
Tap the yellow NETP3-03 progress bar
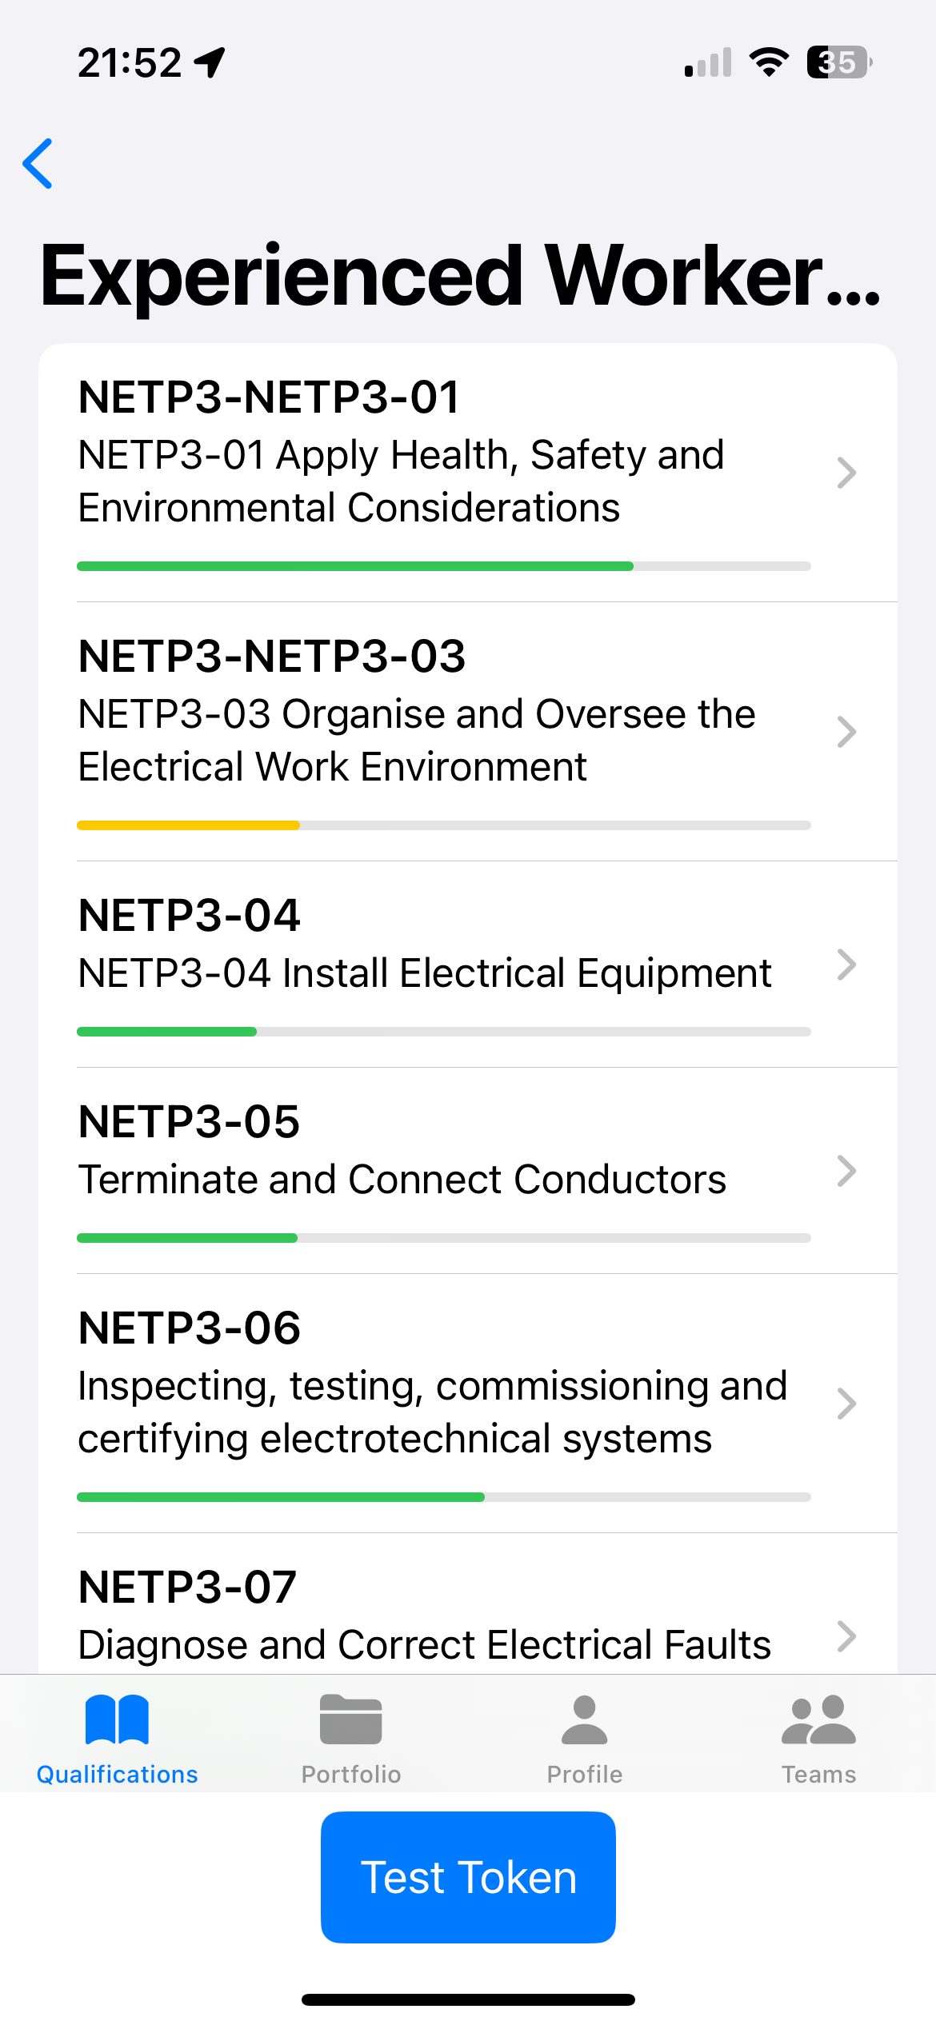[x=189, y=825]
